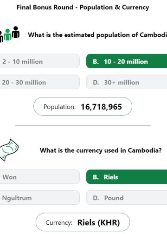Image resolution: width=167 pixels, height=234 pixels.
Task: Click the Riels (KHR) bold text
Action: coord(99,223)
